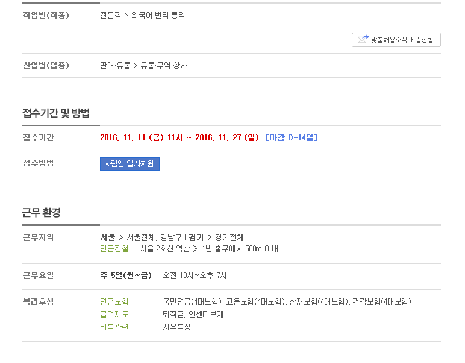Open the 외국어·번역·통역 job type link
The image size is (465, 363).
[x=158, y=15]
